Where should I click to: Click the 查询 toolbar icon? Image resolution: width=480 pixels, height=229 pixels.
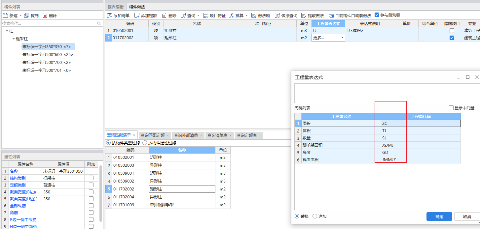pos(183,15)
